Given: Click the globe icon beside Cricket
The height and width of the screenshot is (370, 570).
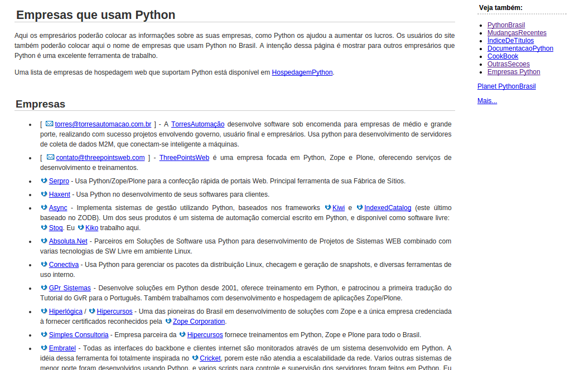Looking at the screenshot, I should point(195,358).
